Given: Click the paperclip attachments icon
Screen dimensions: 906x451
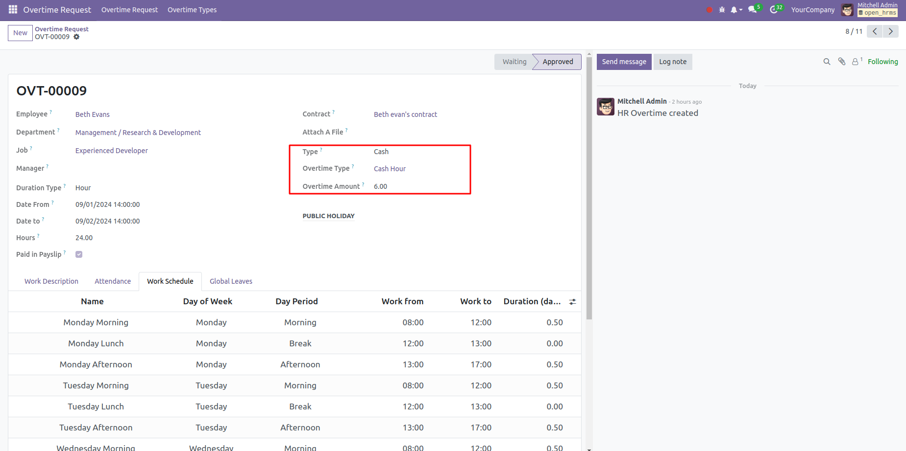Looking at the screenshot, I should [x=842, y=62].
